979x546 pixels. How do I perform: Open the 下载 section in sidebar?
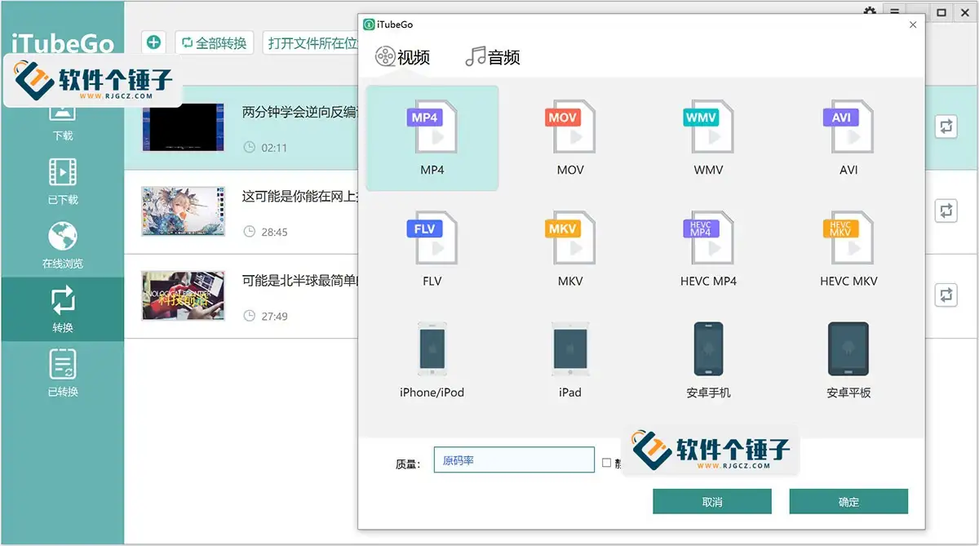tap(63, 122)
